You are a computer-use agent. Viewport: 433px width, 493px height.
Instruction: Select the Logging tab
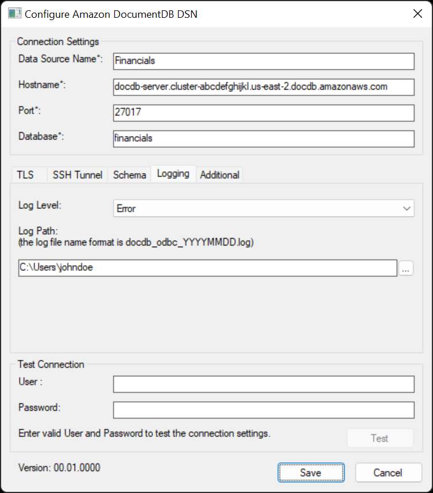tap(173, 173)
